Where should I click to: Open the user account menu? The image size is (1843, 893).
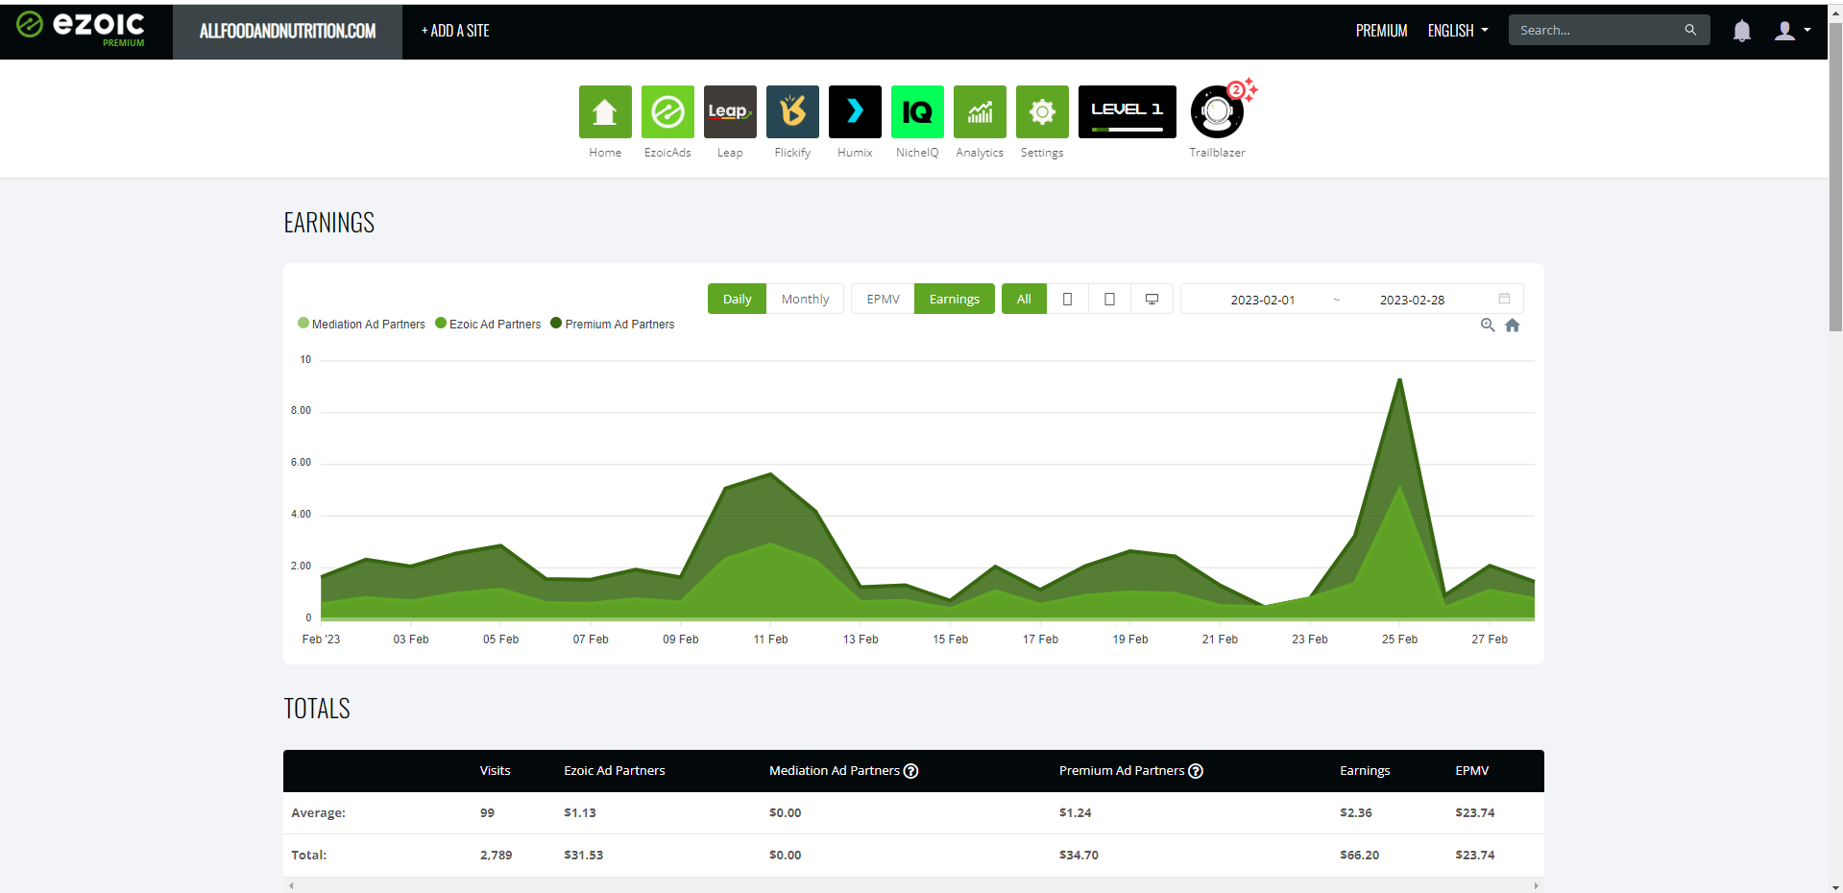pyautogui.click(x=1792, y=31)
